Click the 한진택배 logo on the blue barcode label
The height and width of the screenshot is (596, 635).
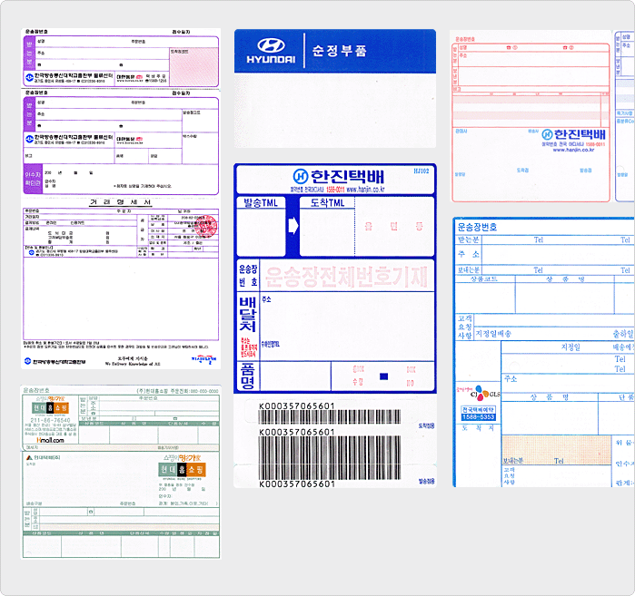(338, 176)
